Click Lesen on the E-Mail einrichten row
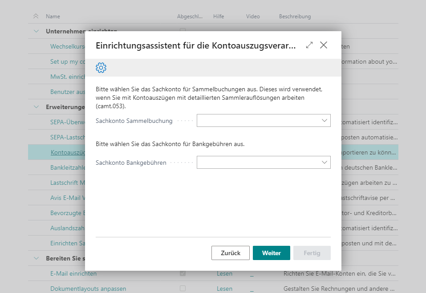This screenshot has height=293, width=426. tap(224, 273)
